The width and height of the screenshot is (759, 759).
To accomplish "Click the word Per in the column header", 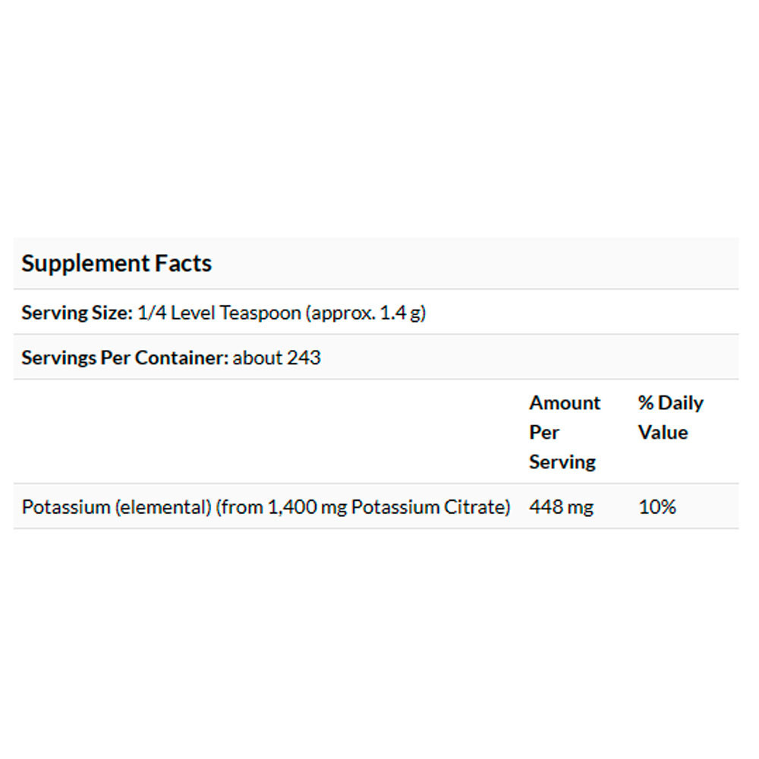I will point(544,433).
